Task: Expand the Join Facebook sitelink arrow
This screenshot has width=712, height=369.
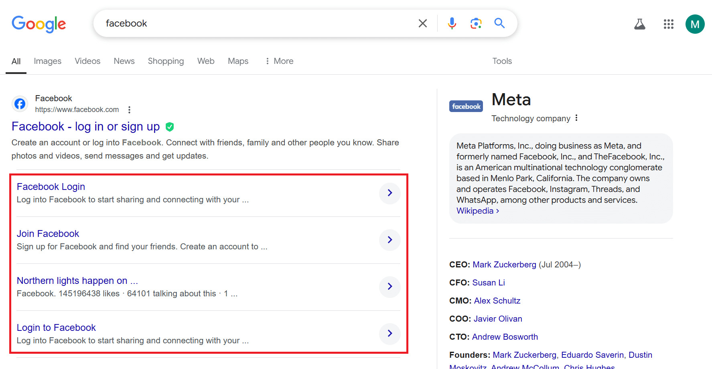Action: point(389,240)
